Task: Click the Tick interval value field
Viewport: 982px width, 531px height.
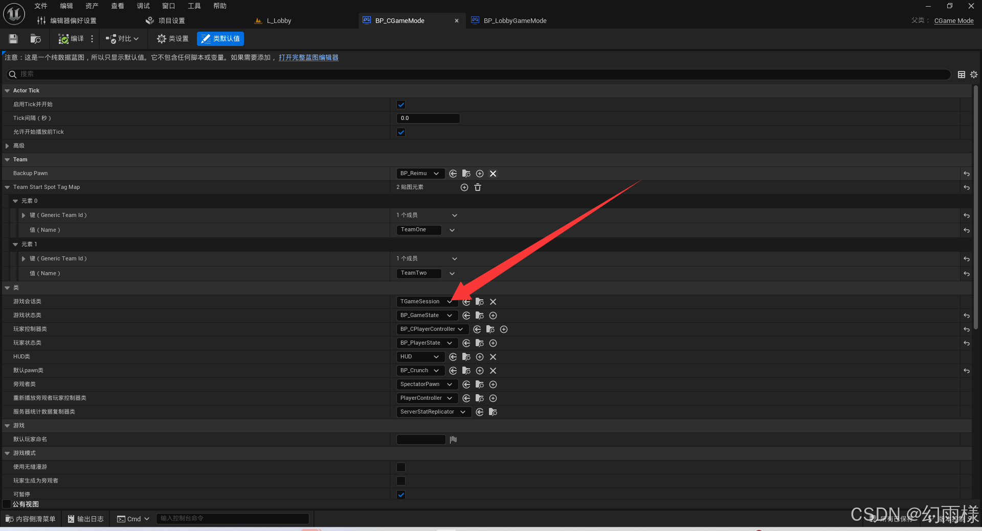Action: click(x=428, y=118)
